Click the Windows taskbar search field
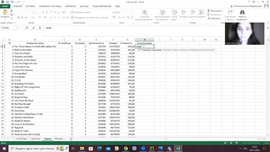Screen dimensions: 270x152 pyautogui.click(x=38, y=148)
